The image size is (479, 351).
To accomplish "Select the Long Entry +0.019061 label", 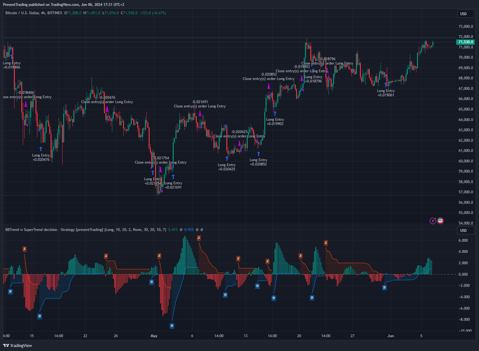I will pos(386,93).
